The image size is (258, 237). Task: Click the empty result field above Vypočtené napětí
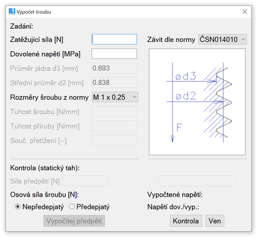tap(197, 181)
